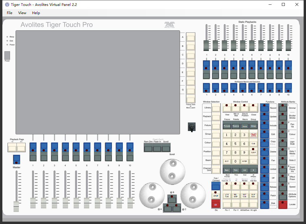Click the Min or Max window control button
Image resolution: width=306 pixels, height=224 pixels.
click(x=236, y=108)
